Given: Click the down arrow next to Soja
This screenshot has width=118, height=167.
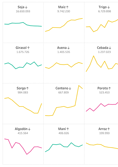Looking at the screenshot, I should tap(26, 7).
